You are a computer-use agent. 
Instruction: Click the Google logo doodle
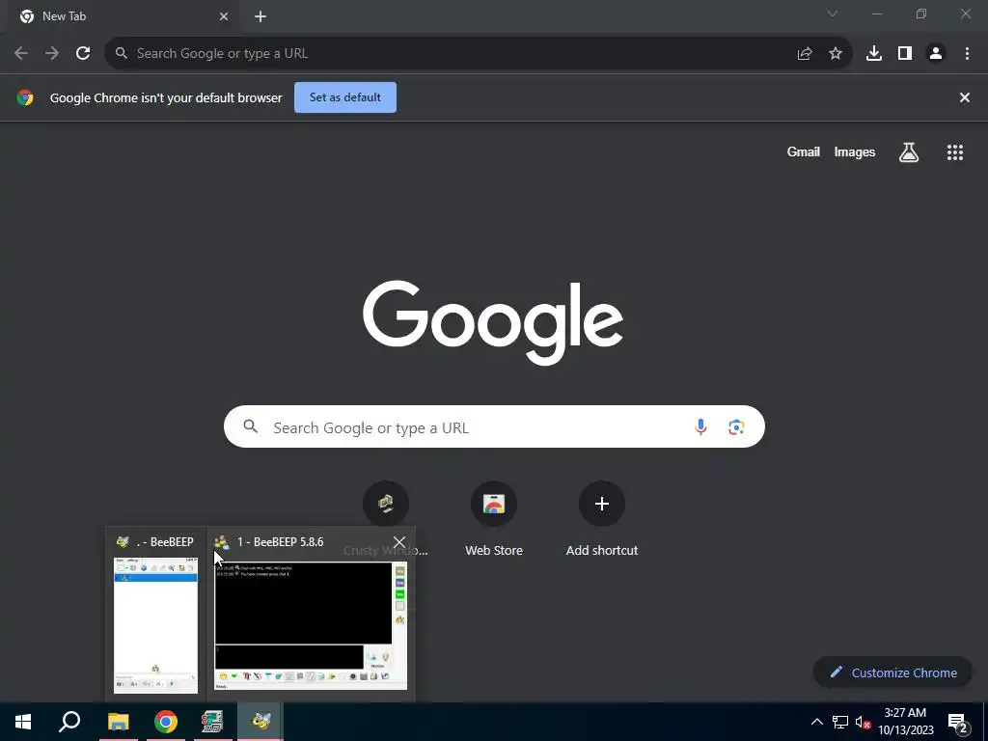[x=493, y=322]
